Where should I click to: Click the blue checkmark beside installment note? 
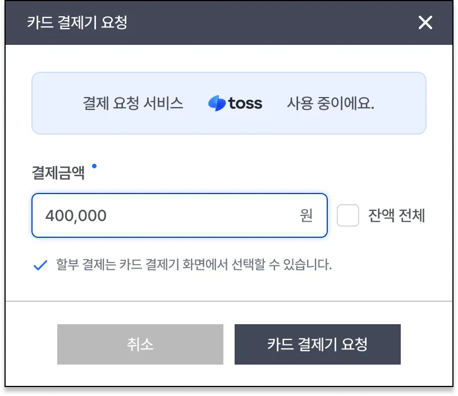point(40,265)
